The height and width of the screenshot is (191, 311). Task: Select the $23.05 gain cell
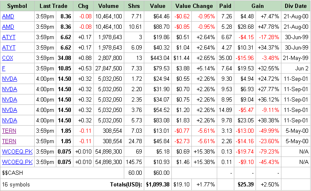245,120
